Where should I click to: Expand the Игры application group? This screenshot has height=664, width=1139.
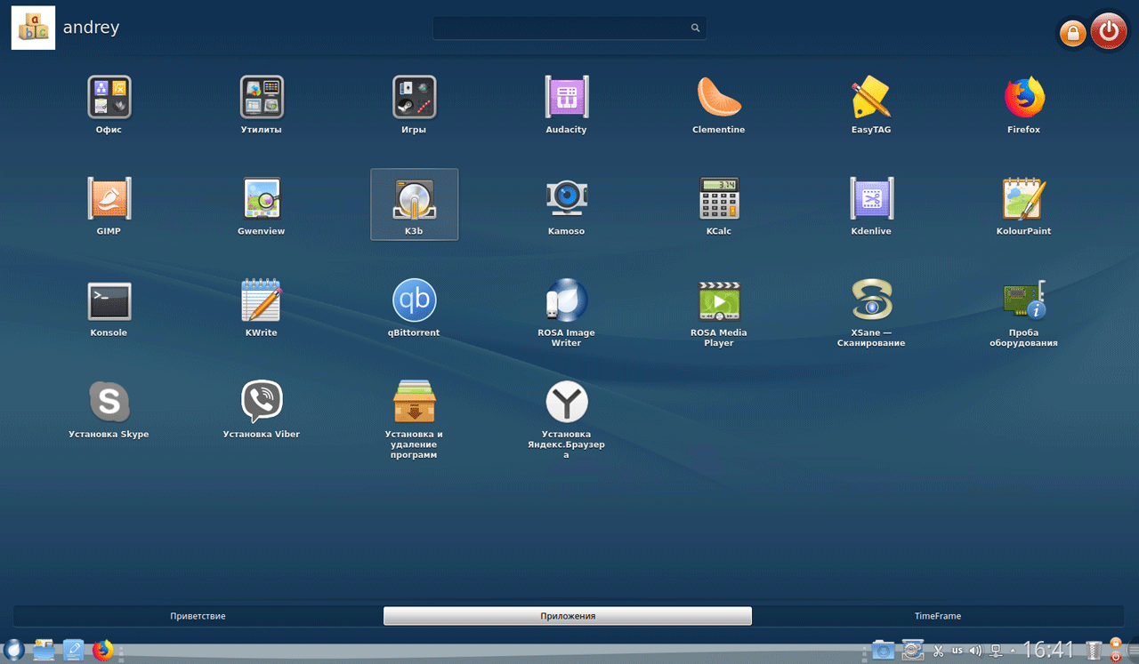(414, 98)
